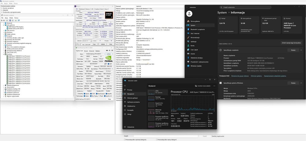Open 'Zaawansowane ustawienia systemu' link
306x141 pixels.
point(275,76)
